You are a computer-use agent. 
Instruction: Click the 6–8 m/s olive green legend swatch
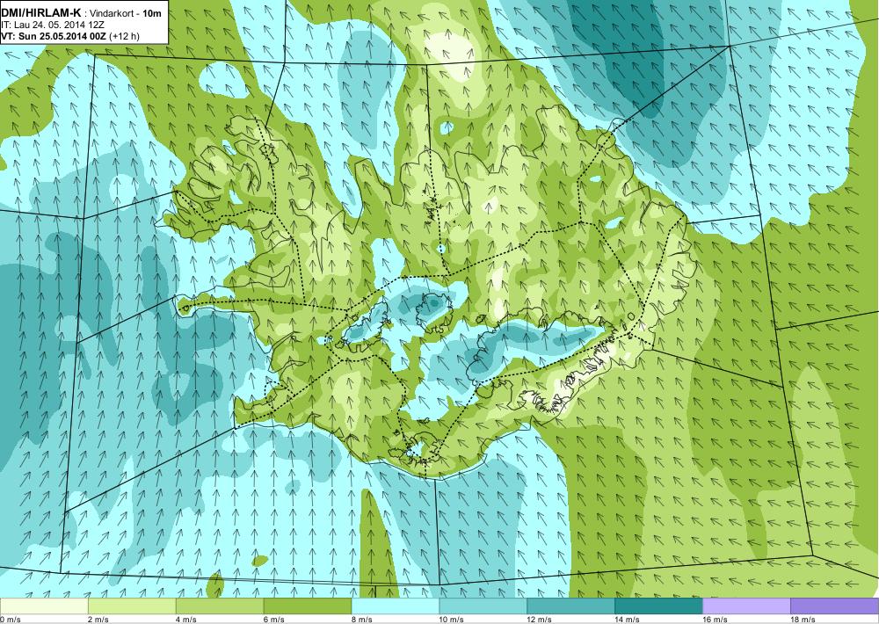click(308, 606)
